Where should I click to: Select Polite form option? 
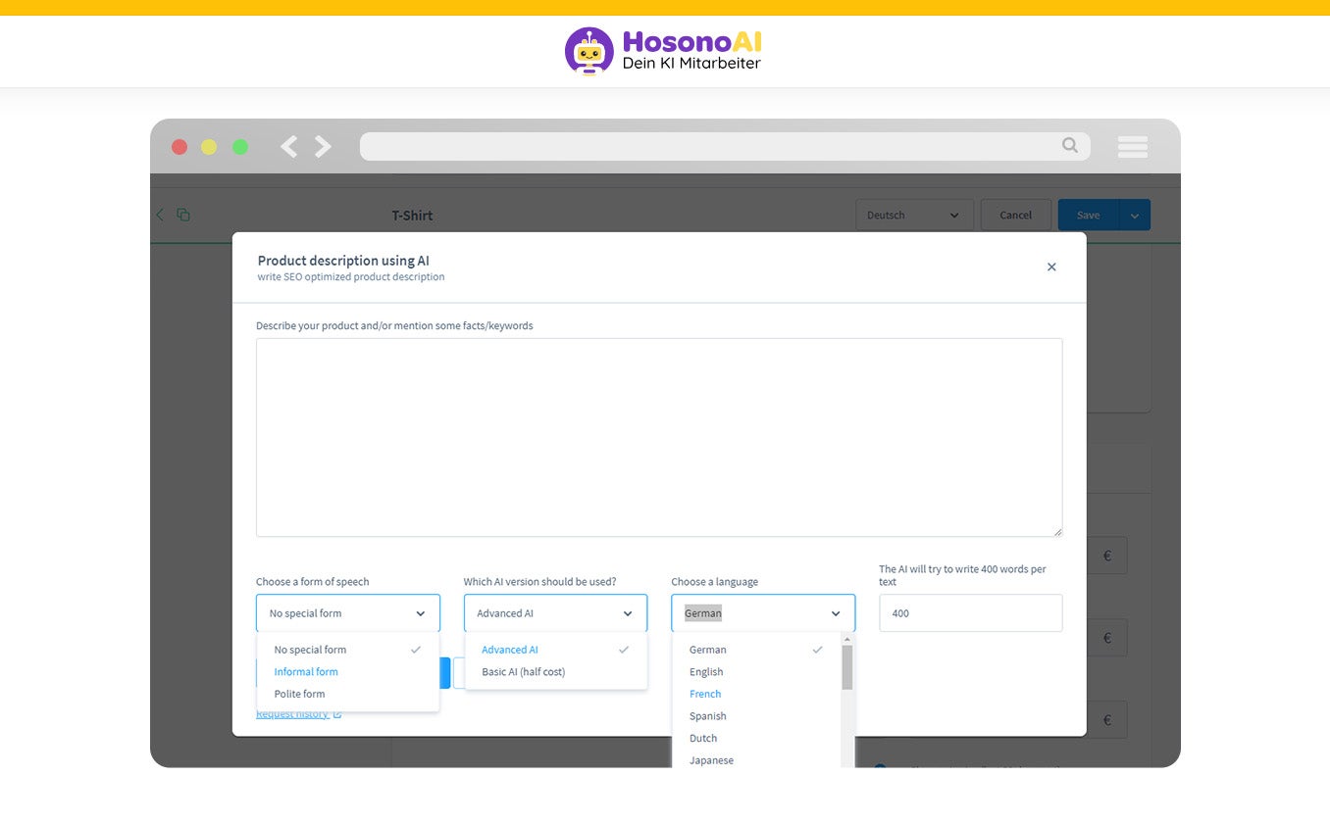[348, 694]
